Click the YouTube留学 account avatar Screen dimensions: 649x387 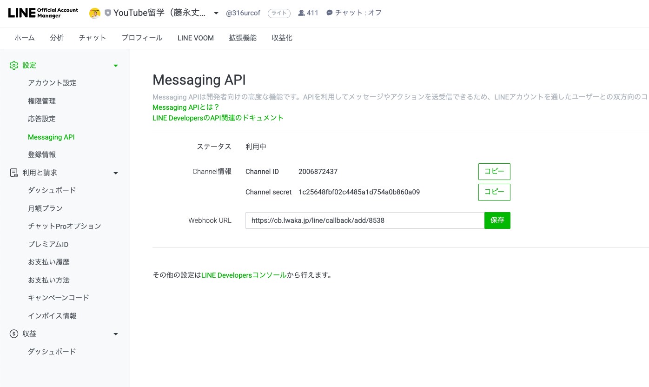tap(95, 13)
